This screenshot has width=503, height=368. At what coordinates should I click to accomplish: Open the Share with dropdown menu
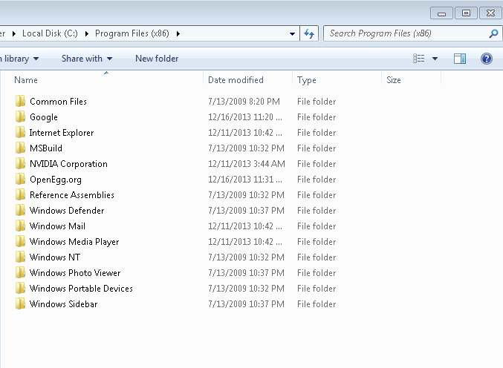click(x=87, y=59)
